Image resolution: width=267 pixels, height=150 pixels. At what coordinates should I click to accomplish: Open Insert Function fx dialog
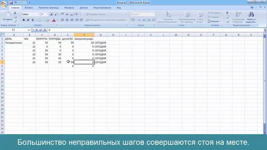45,30
